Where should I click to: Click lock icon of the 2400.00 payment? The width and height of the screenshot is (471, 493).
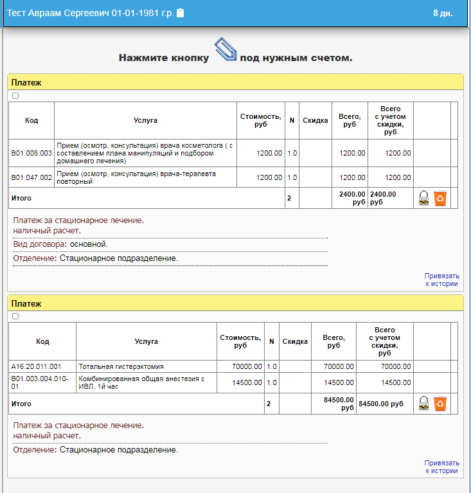pyautogui.click(x=423, y=198)
